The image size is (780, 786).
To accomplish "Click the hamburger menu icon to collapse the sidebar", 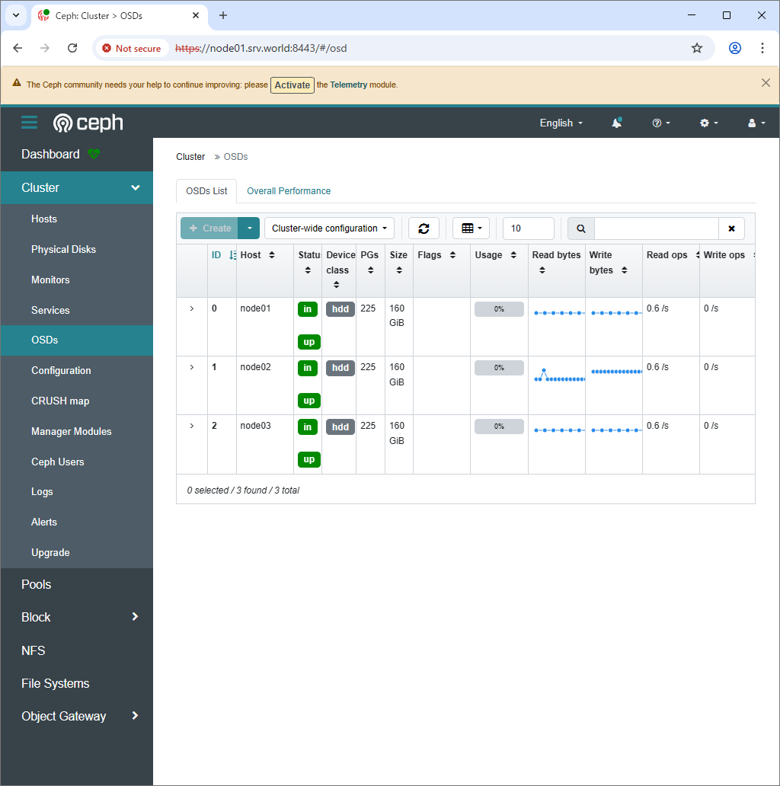I will (x=29, y=123).
